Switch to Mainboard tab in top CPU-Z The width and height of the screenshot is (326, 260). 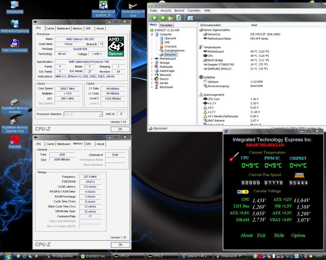64,28
